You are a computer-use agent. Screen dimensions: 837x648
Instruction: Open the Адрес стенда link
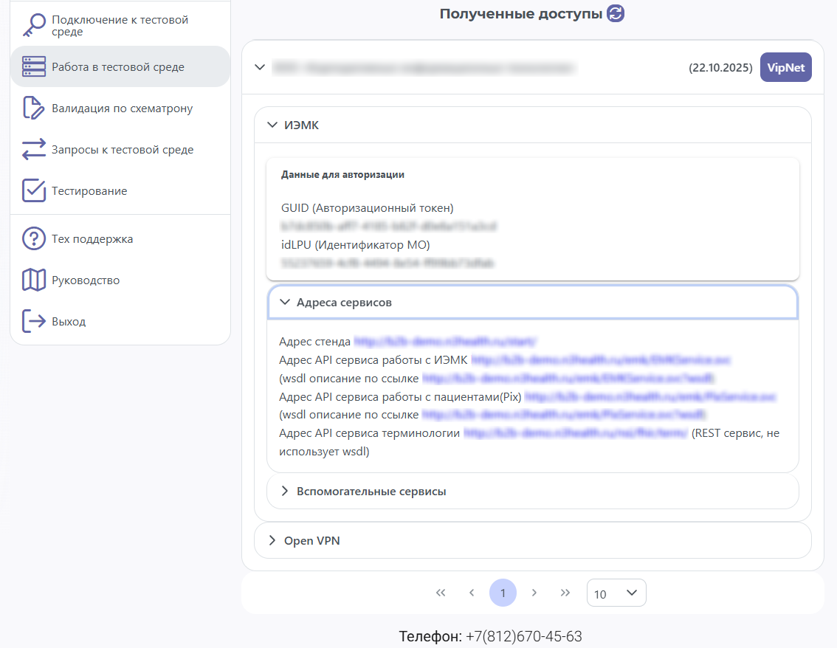point(445,342)
